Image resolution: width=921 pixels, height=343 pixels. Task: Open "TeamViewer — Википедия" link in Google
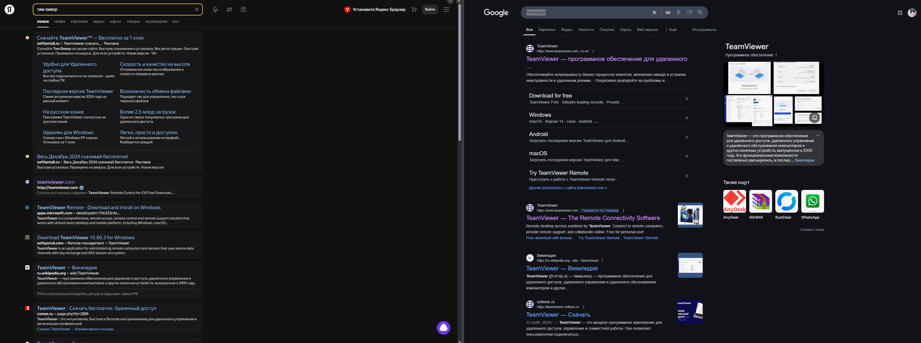[562, 268]
